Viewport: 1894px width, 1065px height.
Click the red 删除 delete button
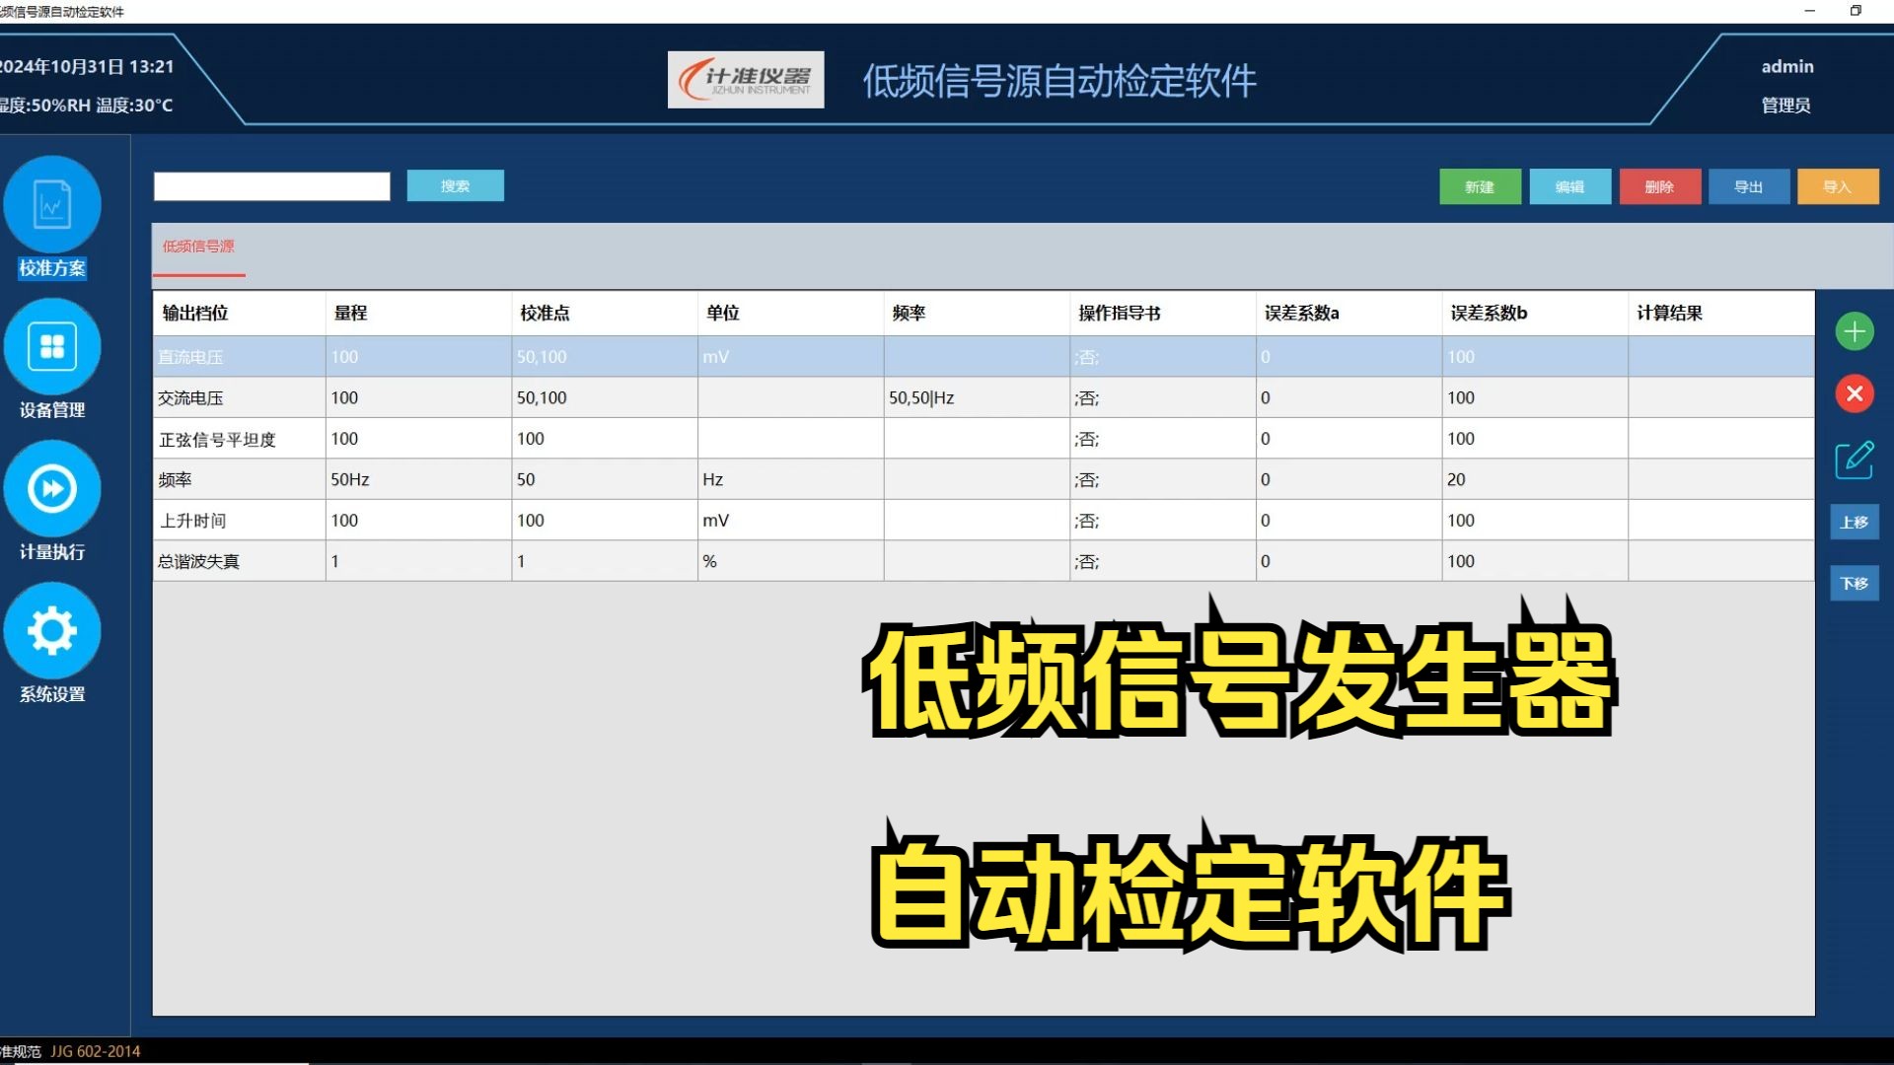click(1659, 186)
